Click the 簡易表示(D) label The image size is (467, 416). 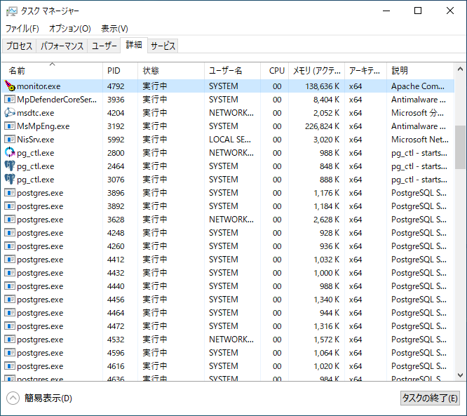click(x=48, y=398)
